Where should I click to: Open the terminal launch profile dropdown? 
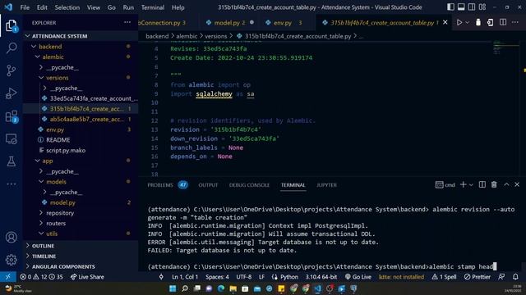471,184
